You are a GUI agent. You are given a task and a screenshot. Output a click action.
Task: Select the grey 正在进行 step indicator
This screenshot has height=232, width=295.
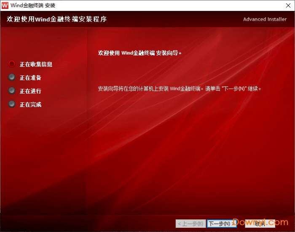[x=12, y=91]
